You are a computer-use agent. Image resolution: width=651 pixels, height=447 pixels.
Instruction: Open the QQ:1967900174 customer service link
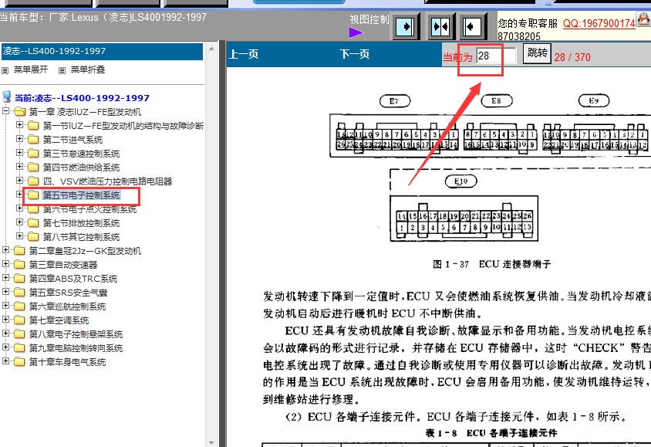pyautogui.click(x=599, y=23)
